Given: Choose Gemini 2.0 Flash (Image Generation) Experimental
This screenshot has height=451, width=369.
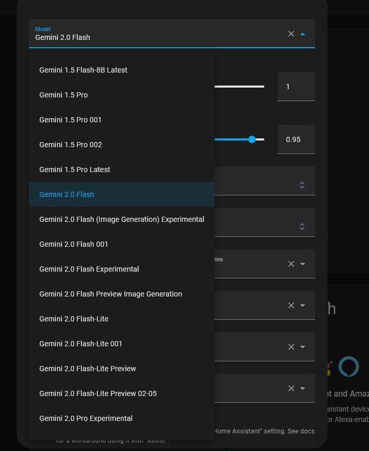Looking at the screenshot, I should pos(122,219).
